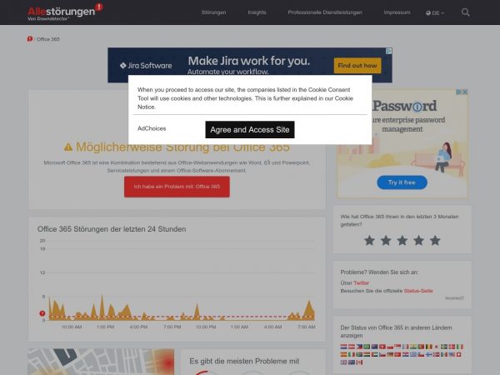Click the AdChoices link
Image resolution: width=500 pixels, height=375 pixels.
coord(152,129)
